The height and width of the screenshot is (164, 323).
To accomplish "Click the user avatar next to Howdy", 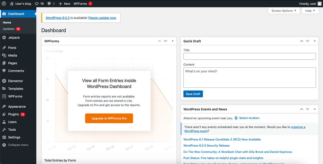I will [x=319, y=4].
